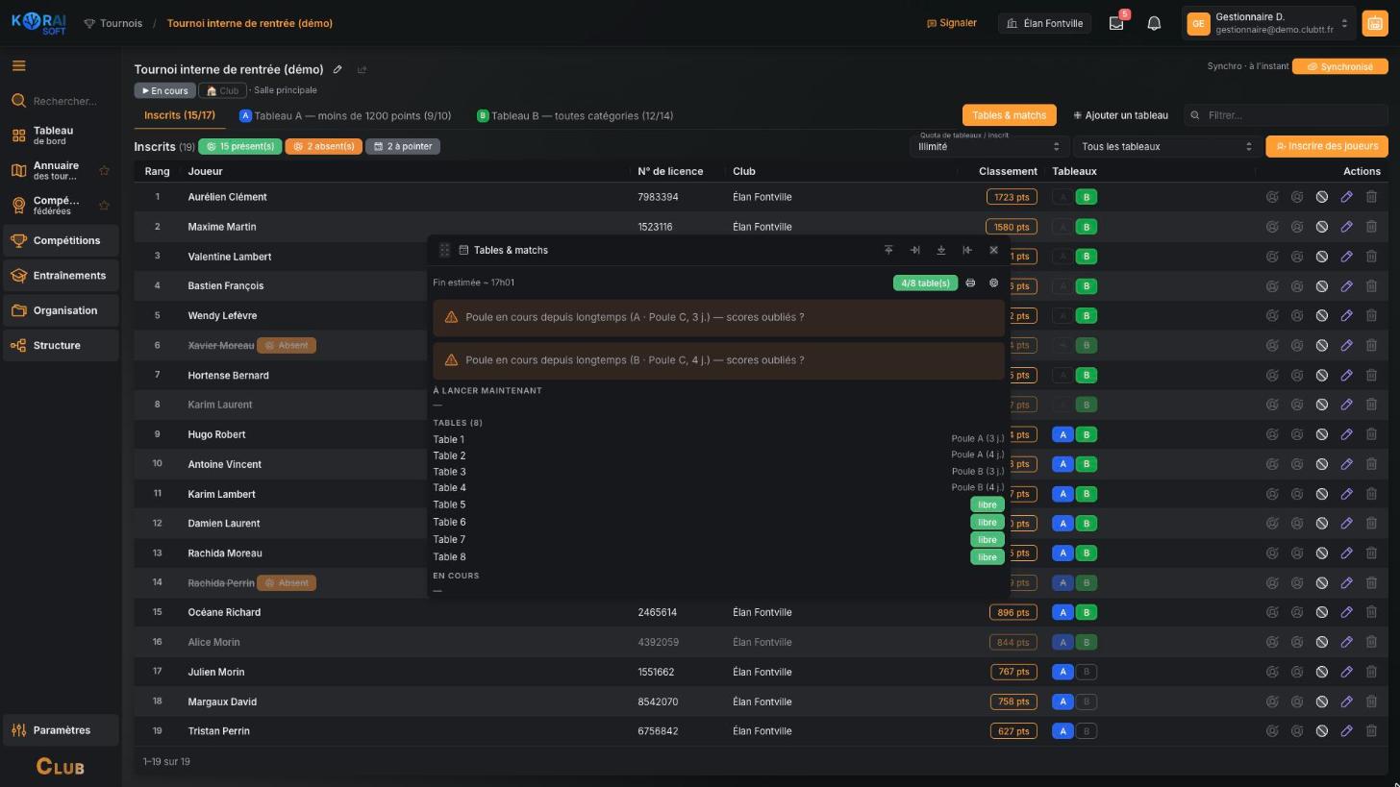Image resolution: width=1400 pixels, height=787 pixels.
Task: Click the Inscrire des joueurs button
Action: [x=1327, y=146]
